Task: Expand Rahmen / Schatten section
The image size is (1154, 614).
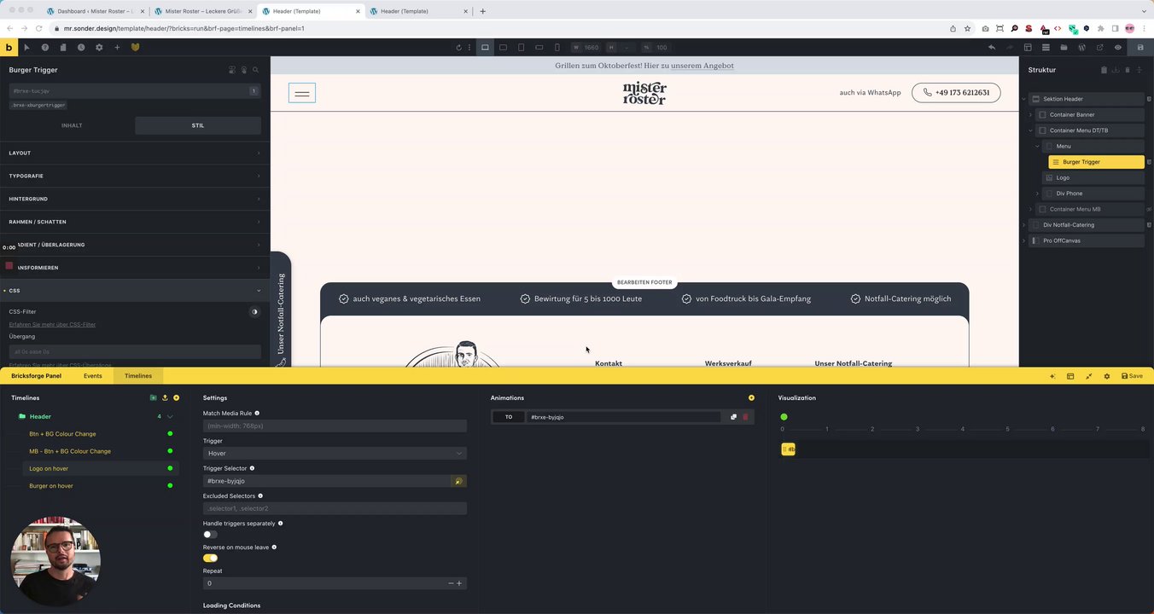Action: pyautogui.click(x=135, y=222)
